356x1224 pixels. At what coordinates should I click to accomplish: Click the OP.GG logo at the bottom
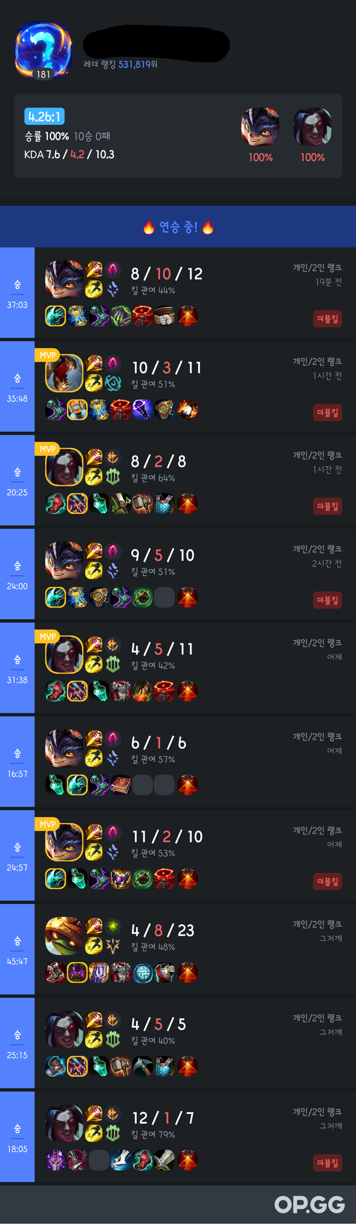pos(310,1204)
